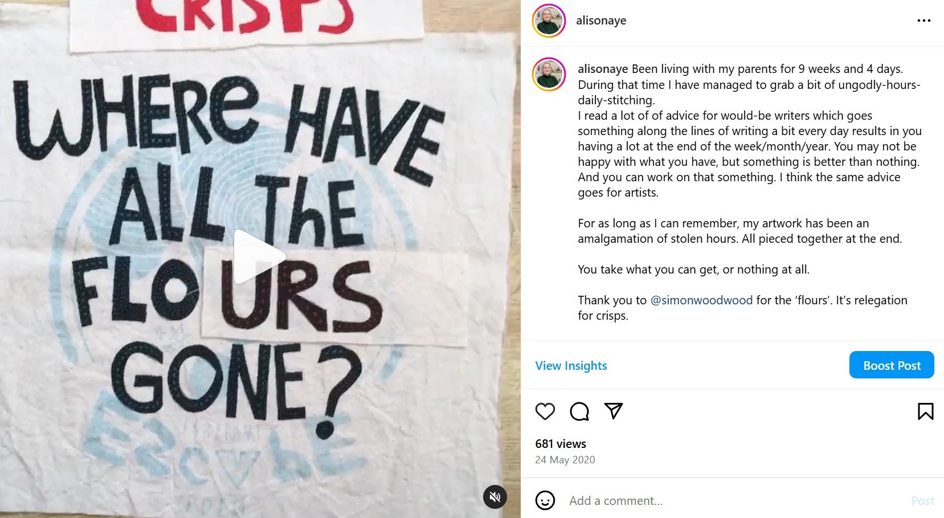Viewport: 944px width, 518px height.
Task: Share post with paper plane icon
Action: point(614,411)
